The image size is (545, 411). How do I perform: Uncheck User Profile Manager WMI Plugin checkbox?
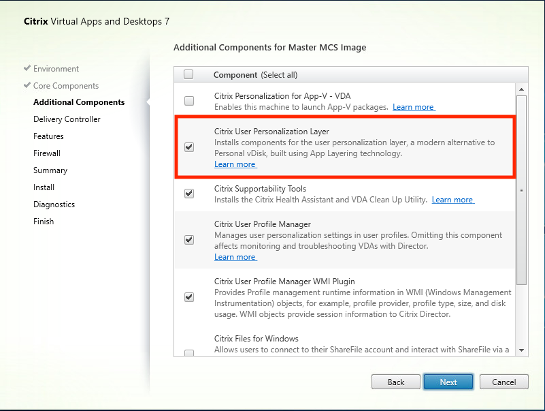tap(189, 297)
